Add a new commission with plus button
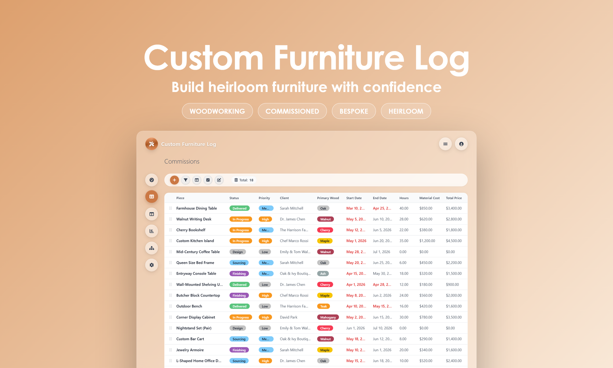The height and width of the screenshot is (368, 613). [174, 180]
